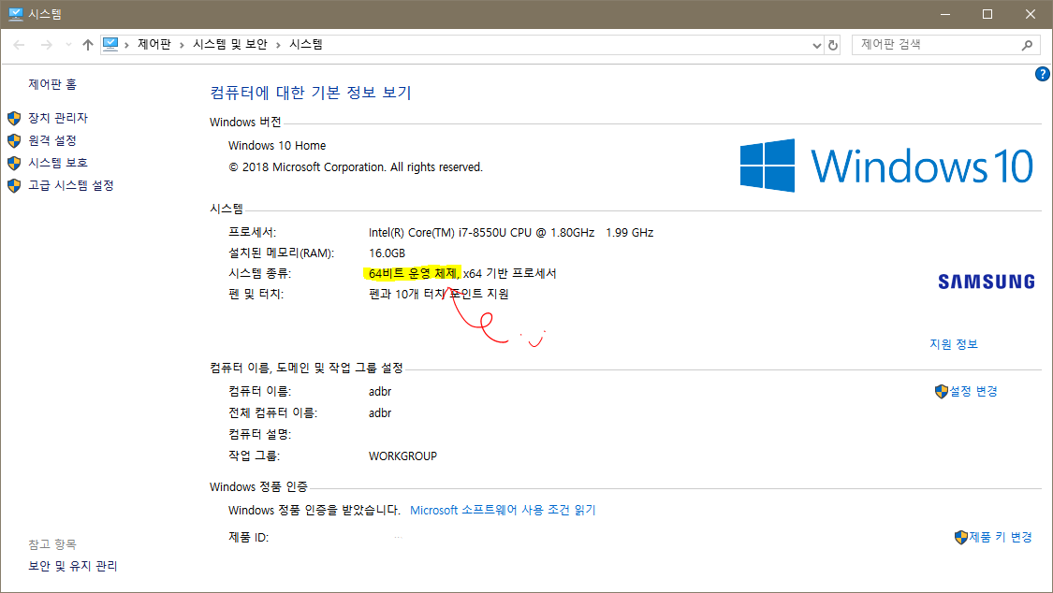Click 펜과 10개 터치 포인트 지원 text
1053x593 pixels.
pos(439,295)
